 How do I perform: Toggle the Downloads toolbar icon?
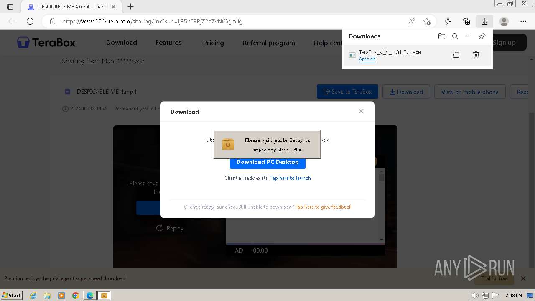(x=485, y=21)
